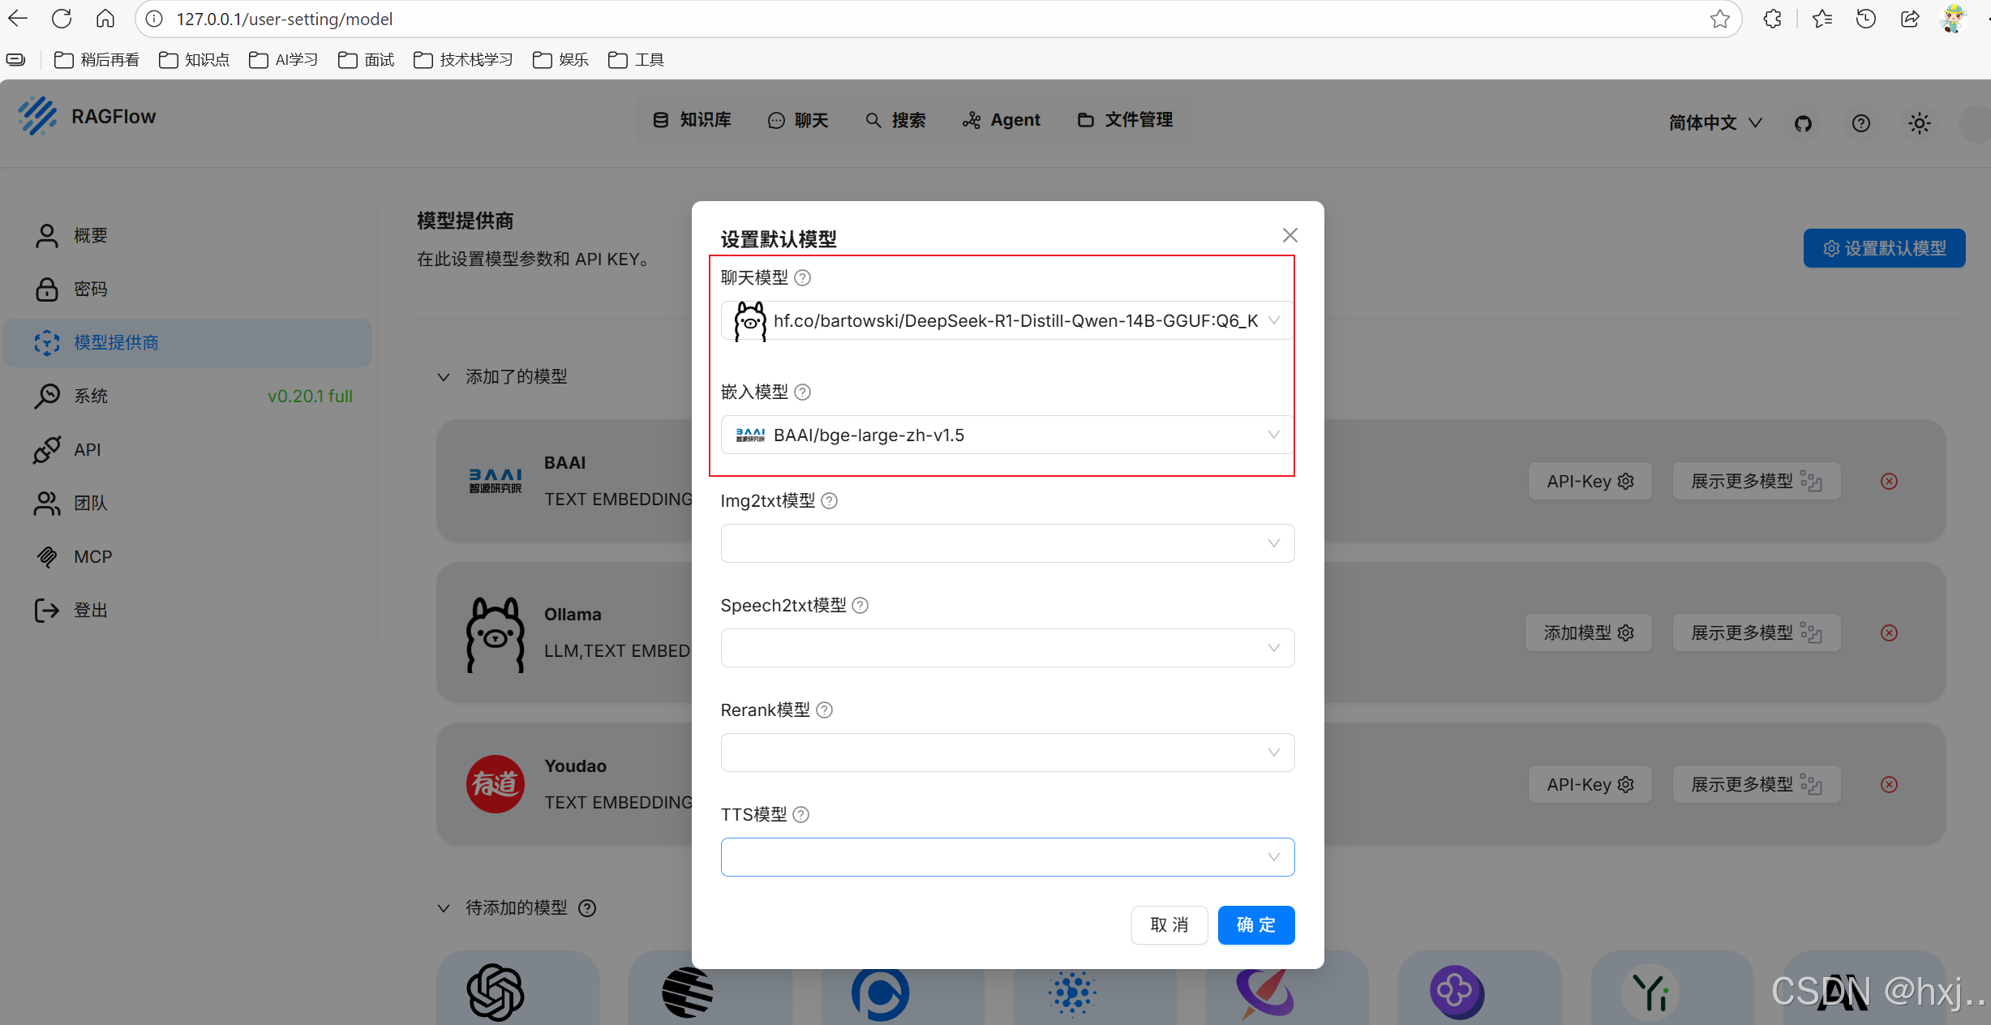Click 展示更多模型 for Ollama
Image resolution: width=1991 pixels, height=1025 pixels.
[1756, 633]
